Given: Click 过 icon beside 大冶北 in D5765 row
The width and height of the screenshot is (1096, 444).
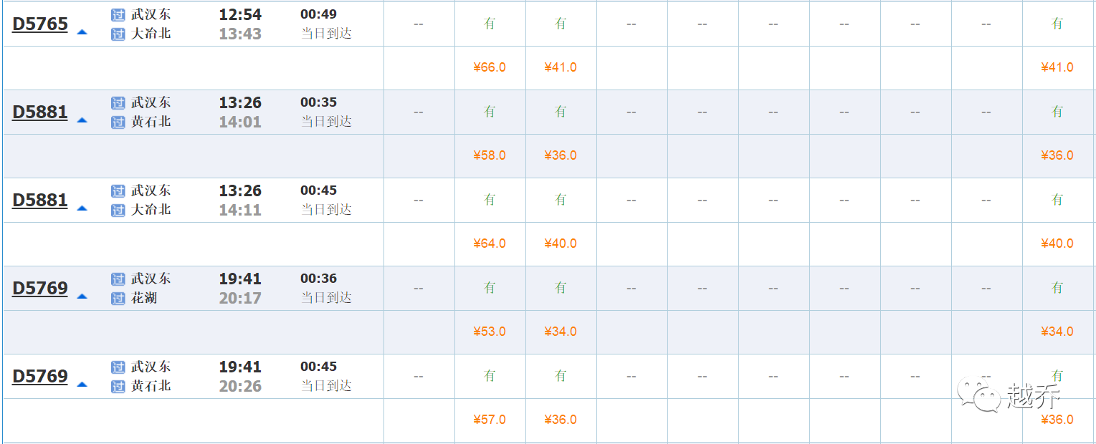Looking at the screenshot, I should [118, 34].
